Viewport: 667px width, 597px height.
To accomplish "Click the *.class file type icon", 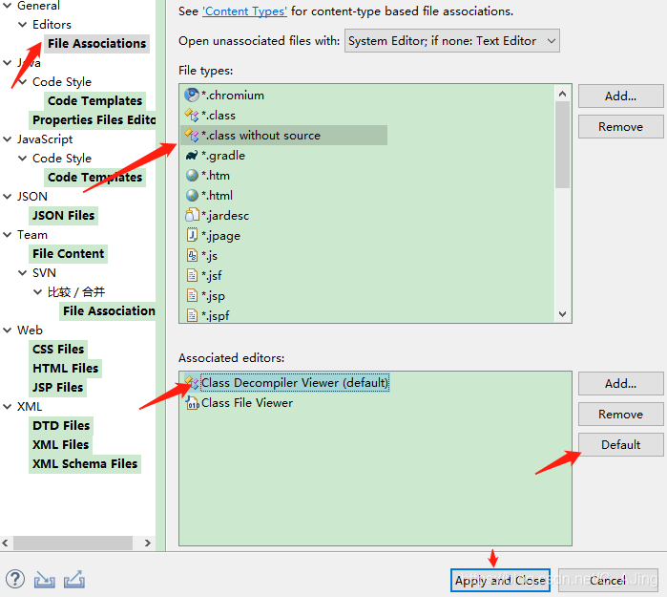I will click(x=192, y=115).
